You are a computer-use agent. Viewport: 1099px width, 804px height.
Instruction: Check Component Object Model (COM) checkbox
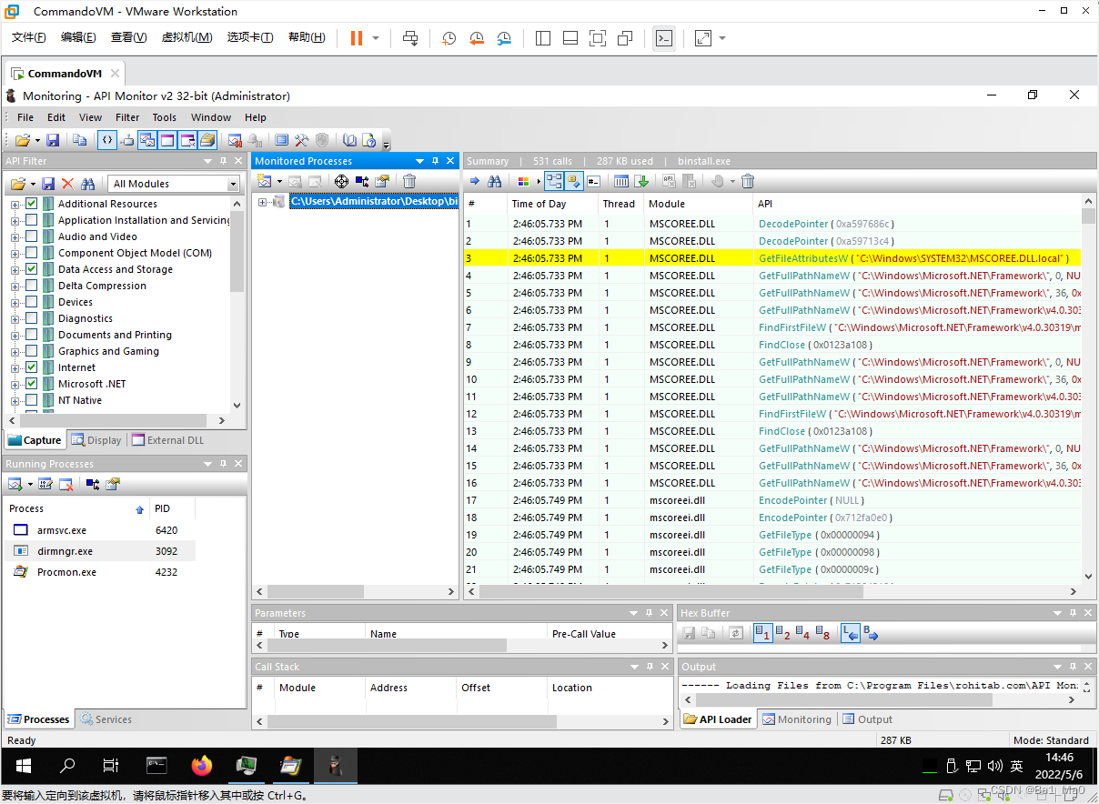pyautogui.click(x=32, y=253)
